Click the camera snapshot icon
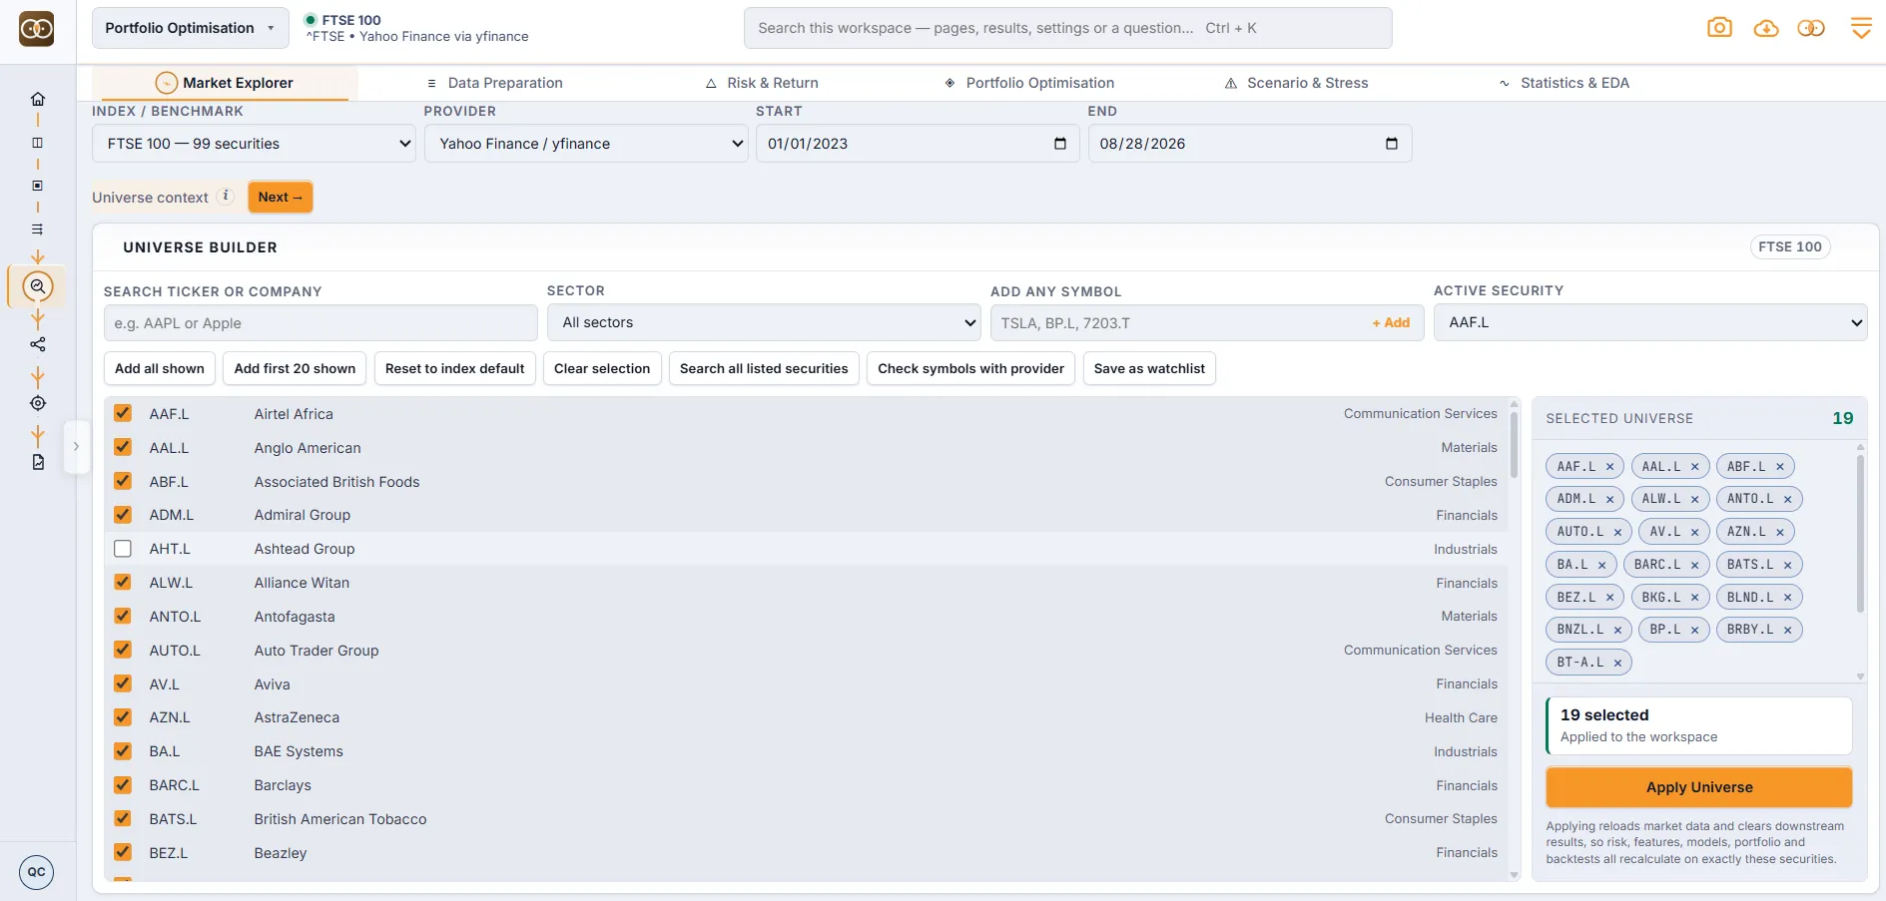This screenshot has height=901, width=1886. pos(1719,28)
